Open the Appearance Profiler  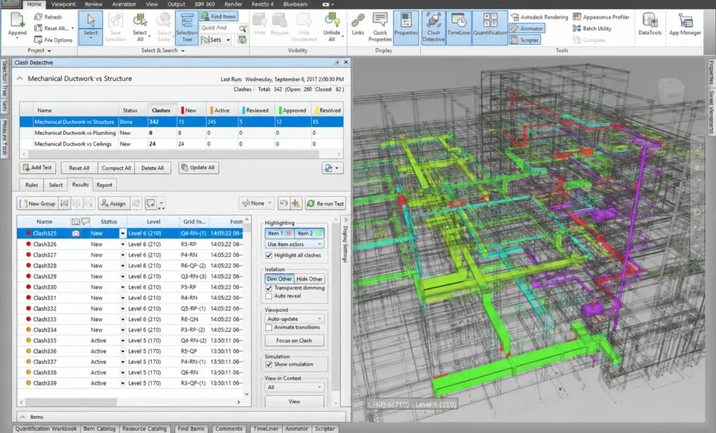601,17
